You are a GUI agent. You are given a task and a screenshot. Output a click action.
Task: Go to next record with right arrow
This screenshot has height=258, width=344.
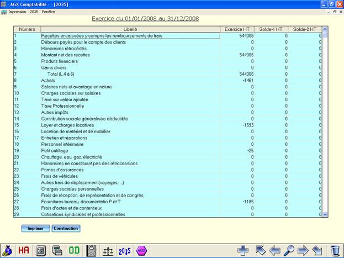303,250
